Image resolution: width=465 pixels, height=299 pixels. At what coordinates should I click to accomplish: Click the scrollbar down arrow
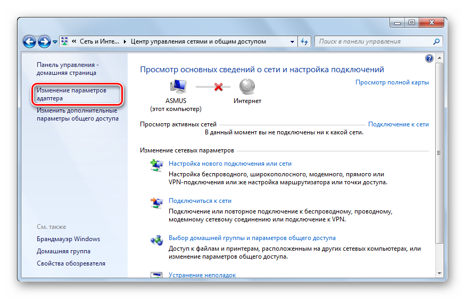coord(438,273)
